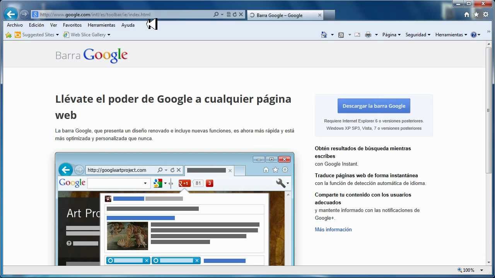This screenshot has width=495, height=278.
Task: Expand the print options dropdown arrow
Action: pyautogui.click(x=376, y=35)
